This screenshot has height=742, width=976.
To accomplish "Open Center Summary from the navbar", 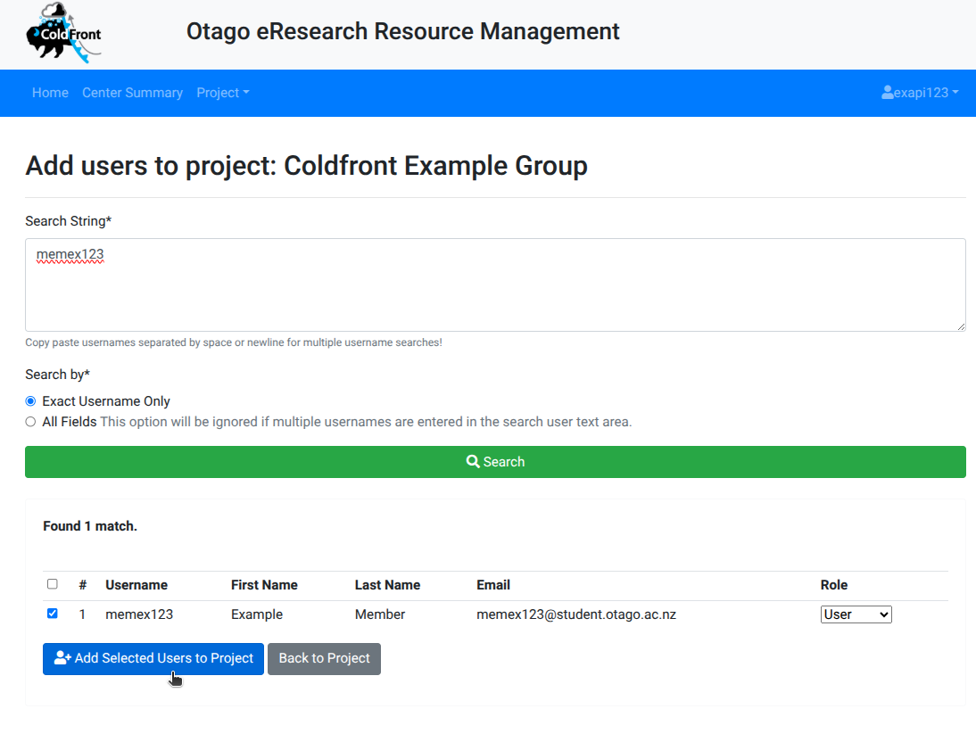I will tap(132, 93).
